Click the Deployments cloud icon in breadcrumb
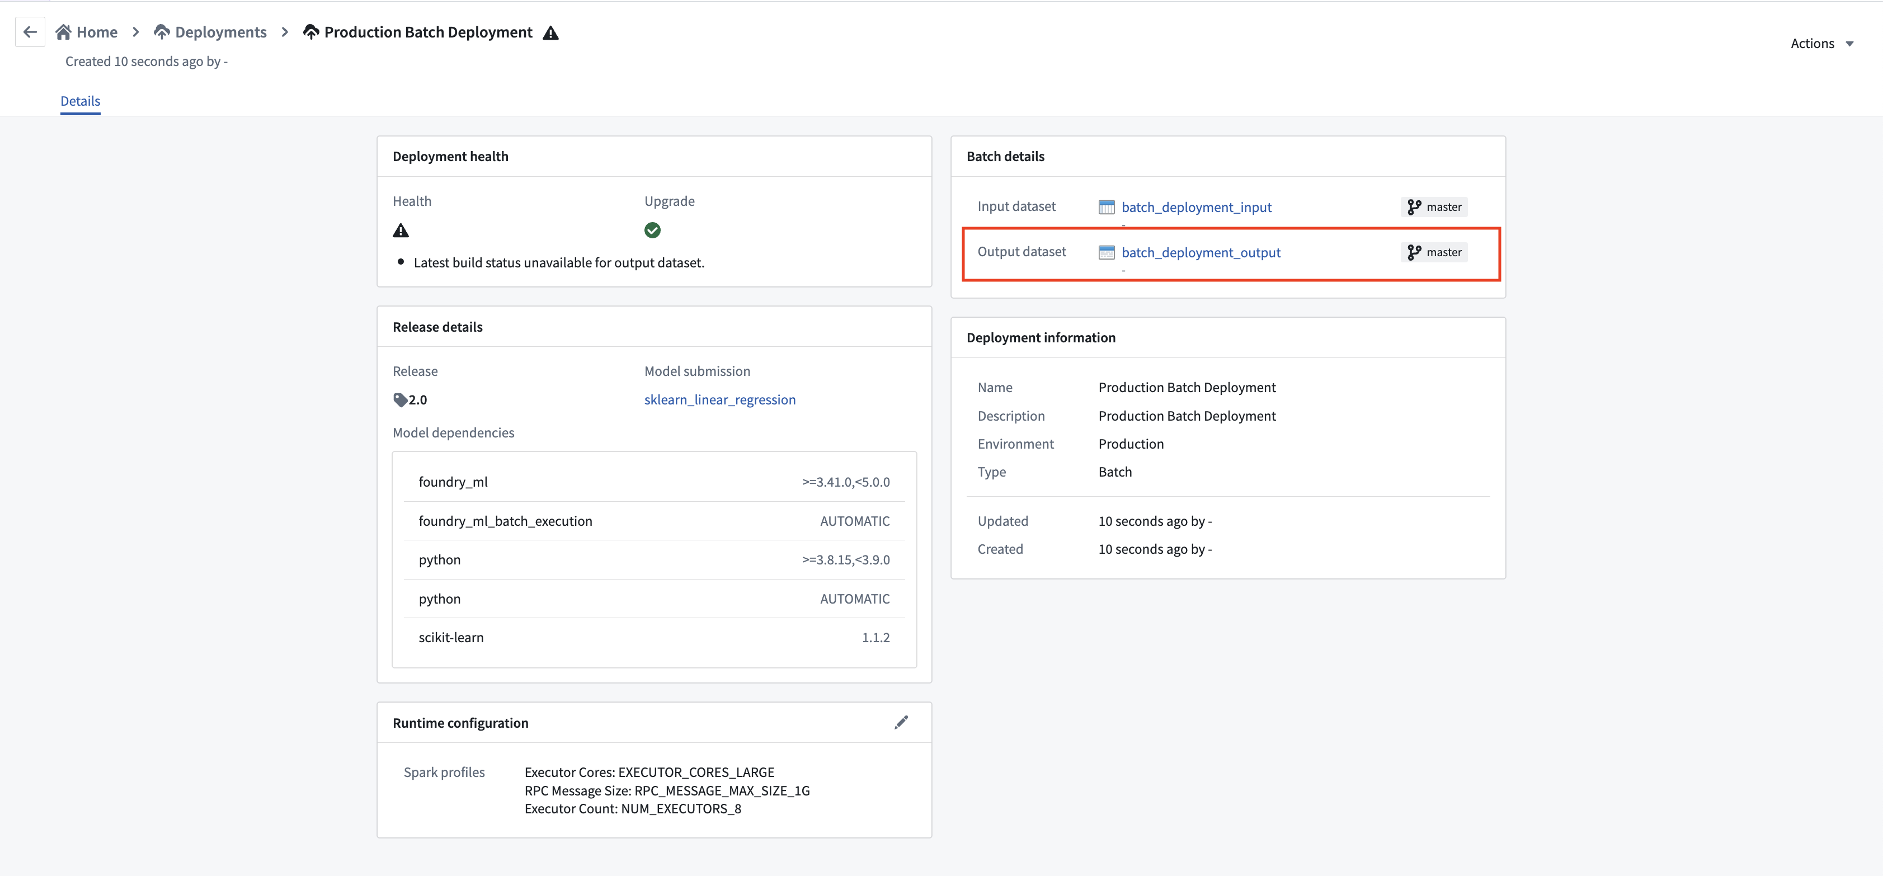This screenshot has height=876, width=1883. [x=162, y=32]
